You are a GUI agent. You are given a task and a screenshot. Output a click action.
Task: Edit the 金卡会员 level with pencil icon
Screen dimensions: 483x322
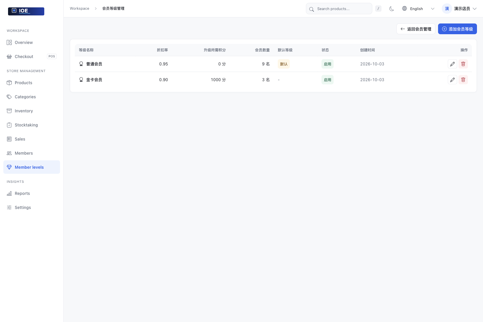pyautogui.click(x=452, y=80)
